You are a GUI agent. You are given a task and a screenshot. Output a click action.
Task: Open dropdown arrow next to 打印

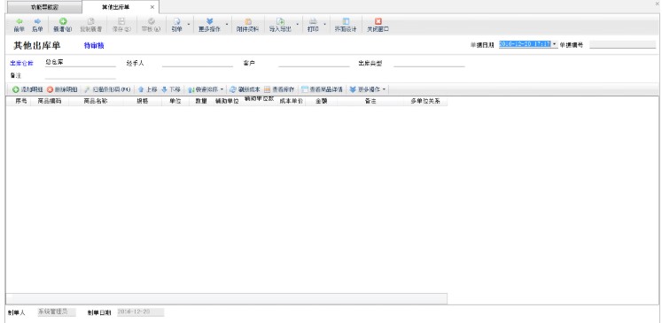(x=324, y=25)
